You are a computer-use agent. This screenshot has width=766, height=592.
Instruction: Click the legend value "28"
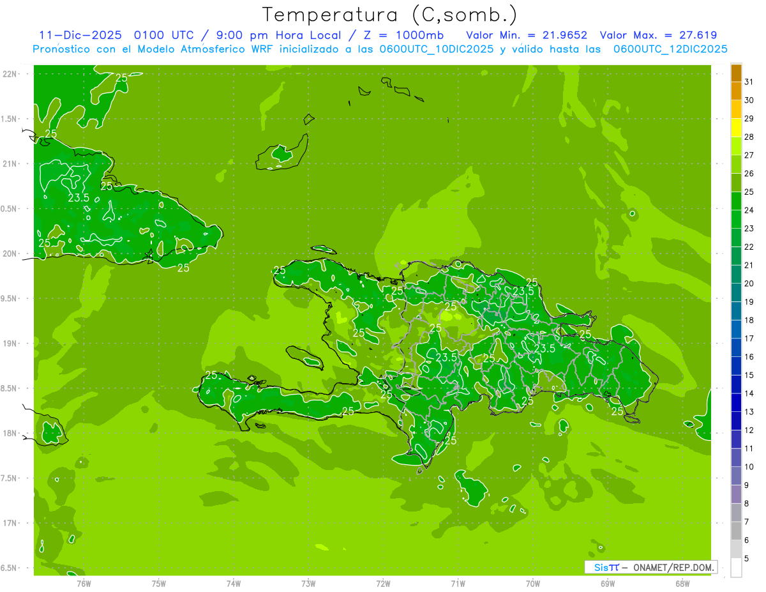point(749,137)
